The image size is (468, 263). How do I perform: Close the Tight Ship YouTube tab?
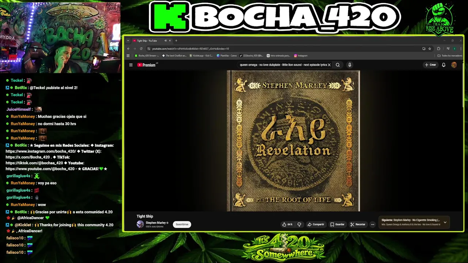tap(170, 41)
